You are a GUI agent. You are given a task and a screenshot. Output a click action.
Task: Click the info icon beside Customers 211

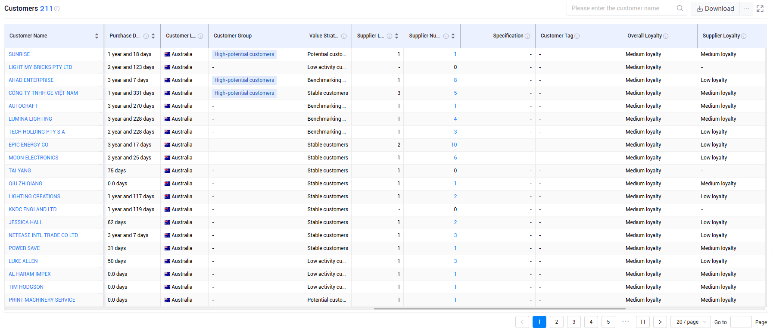pyautogui.click(x=57, y=9)
